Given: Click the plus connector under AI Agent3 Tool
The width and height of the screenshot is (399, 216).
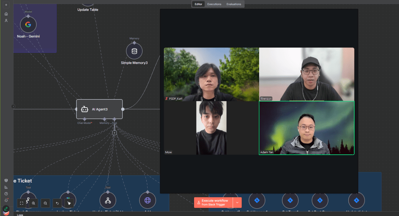Looking at the screenshot, I should pos(115,133).
